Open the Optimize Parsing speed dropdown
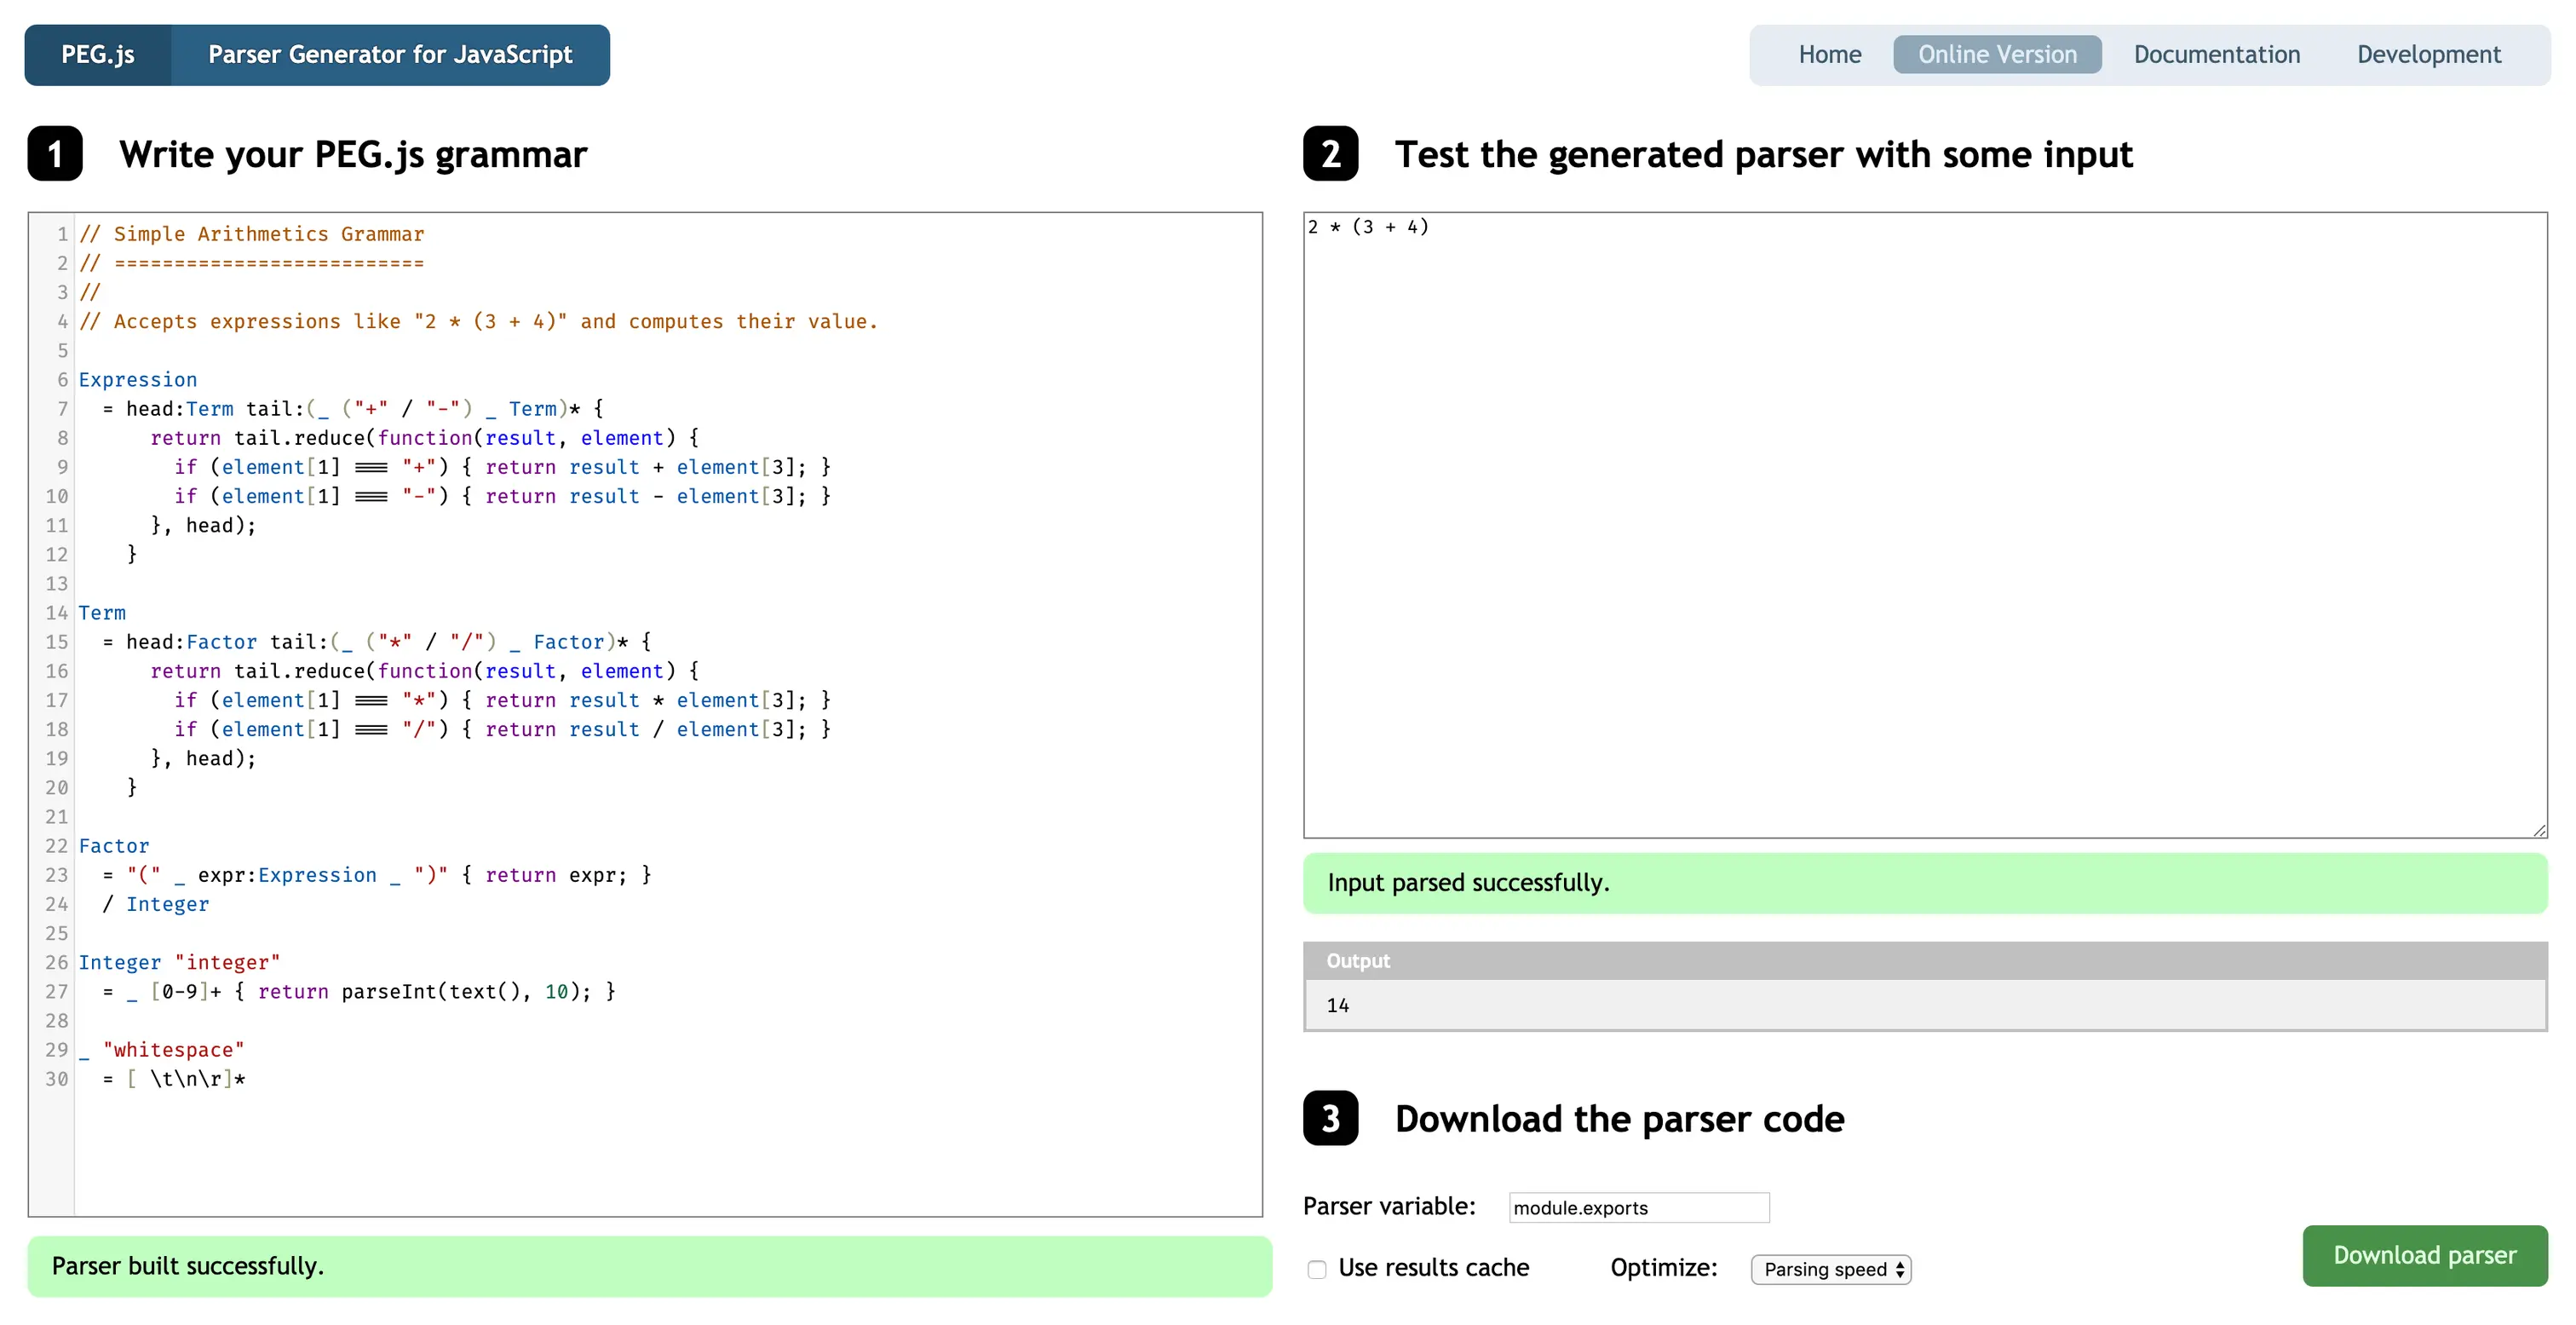The width and height of the screenshot is (2576, 1325). pos(1830,1269)
